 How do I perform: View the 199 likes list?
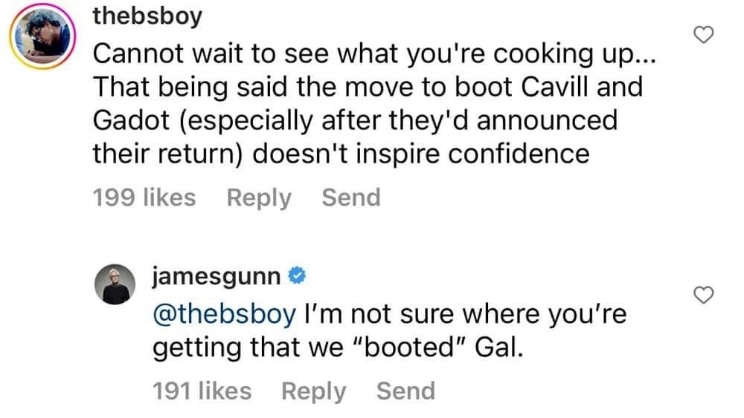tap(144, 197)
